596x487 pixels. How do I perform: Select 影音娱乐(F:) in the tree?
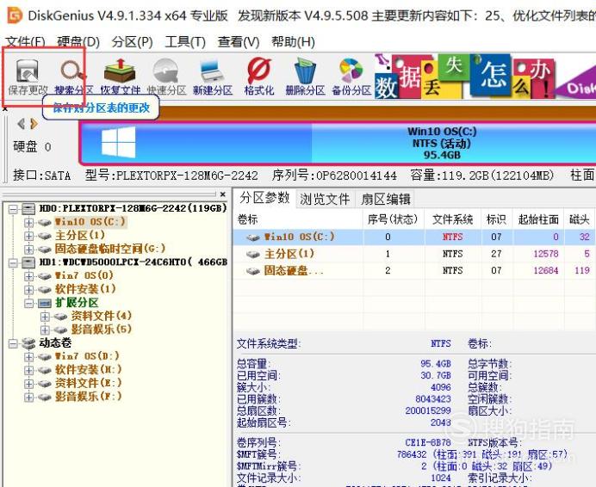click(x=89, y=397)
